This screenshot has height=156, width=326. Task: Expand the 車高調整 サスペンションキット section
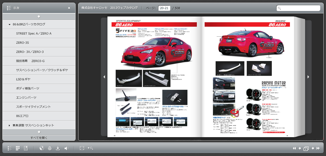coord(10,126)
